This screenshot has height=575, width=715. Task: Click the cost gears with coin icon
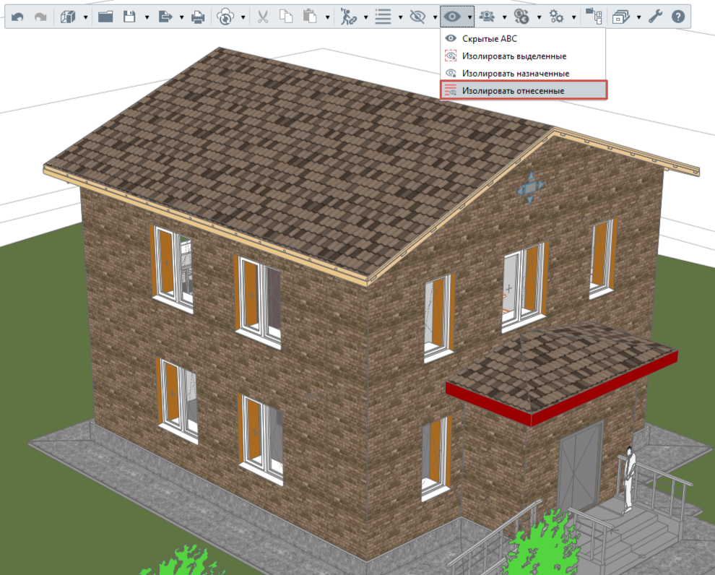point(521,17)
